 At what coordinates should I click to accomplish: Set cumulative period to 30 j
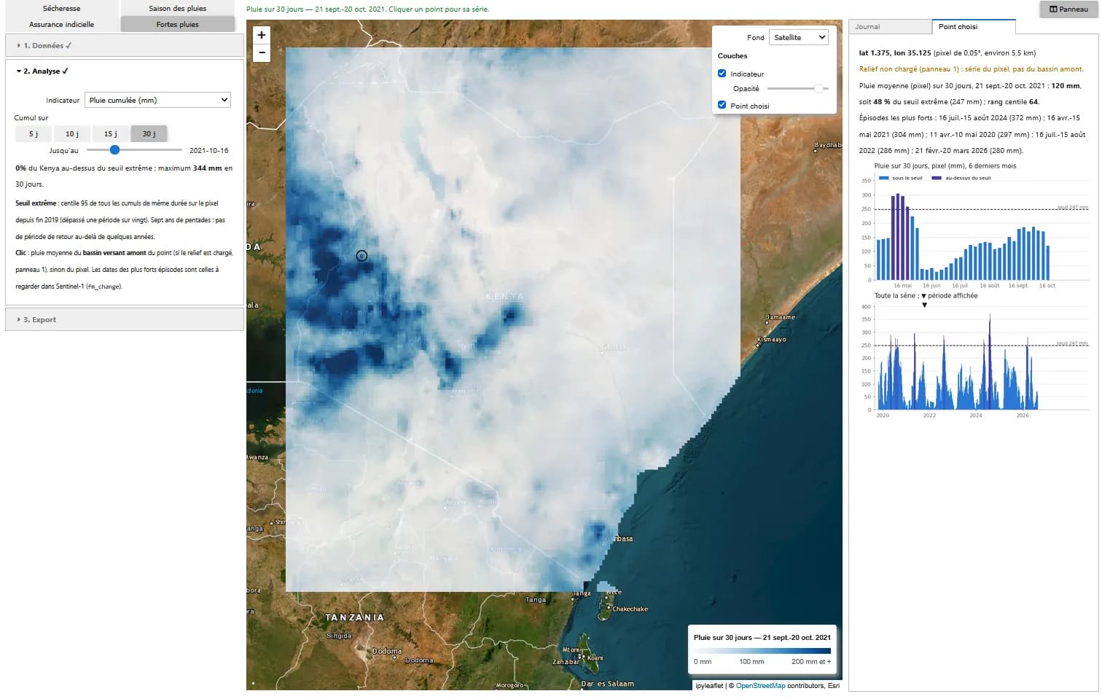[x=149, y=134]
